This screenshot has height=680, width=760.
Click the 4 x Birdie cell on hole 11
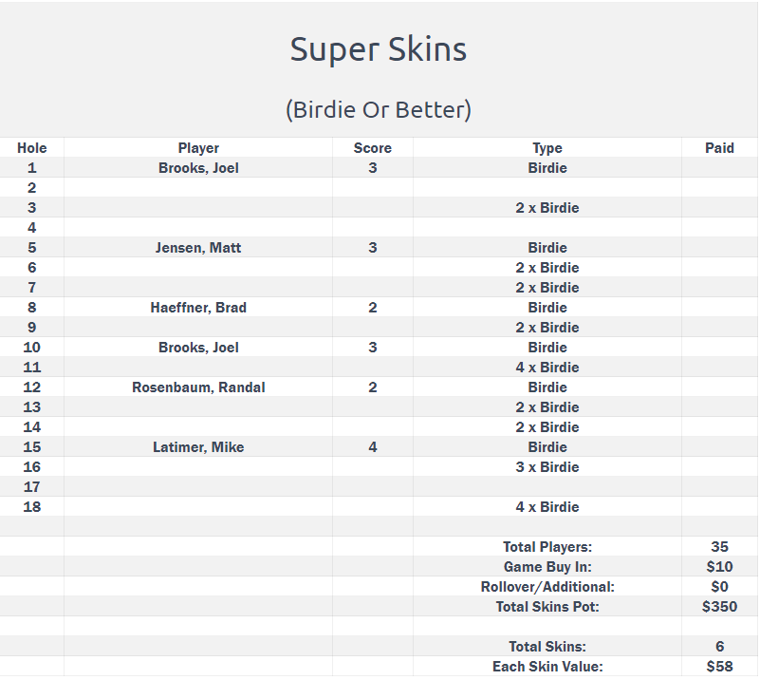tap(547, 368)
